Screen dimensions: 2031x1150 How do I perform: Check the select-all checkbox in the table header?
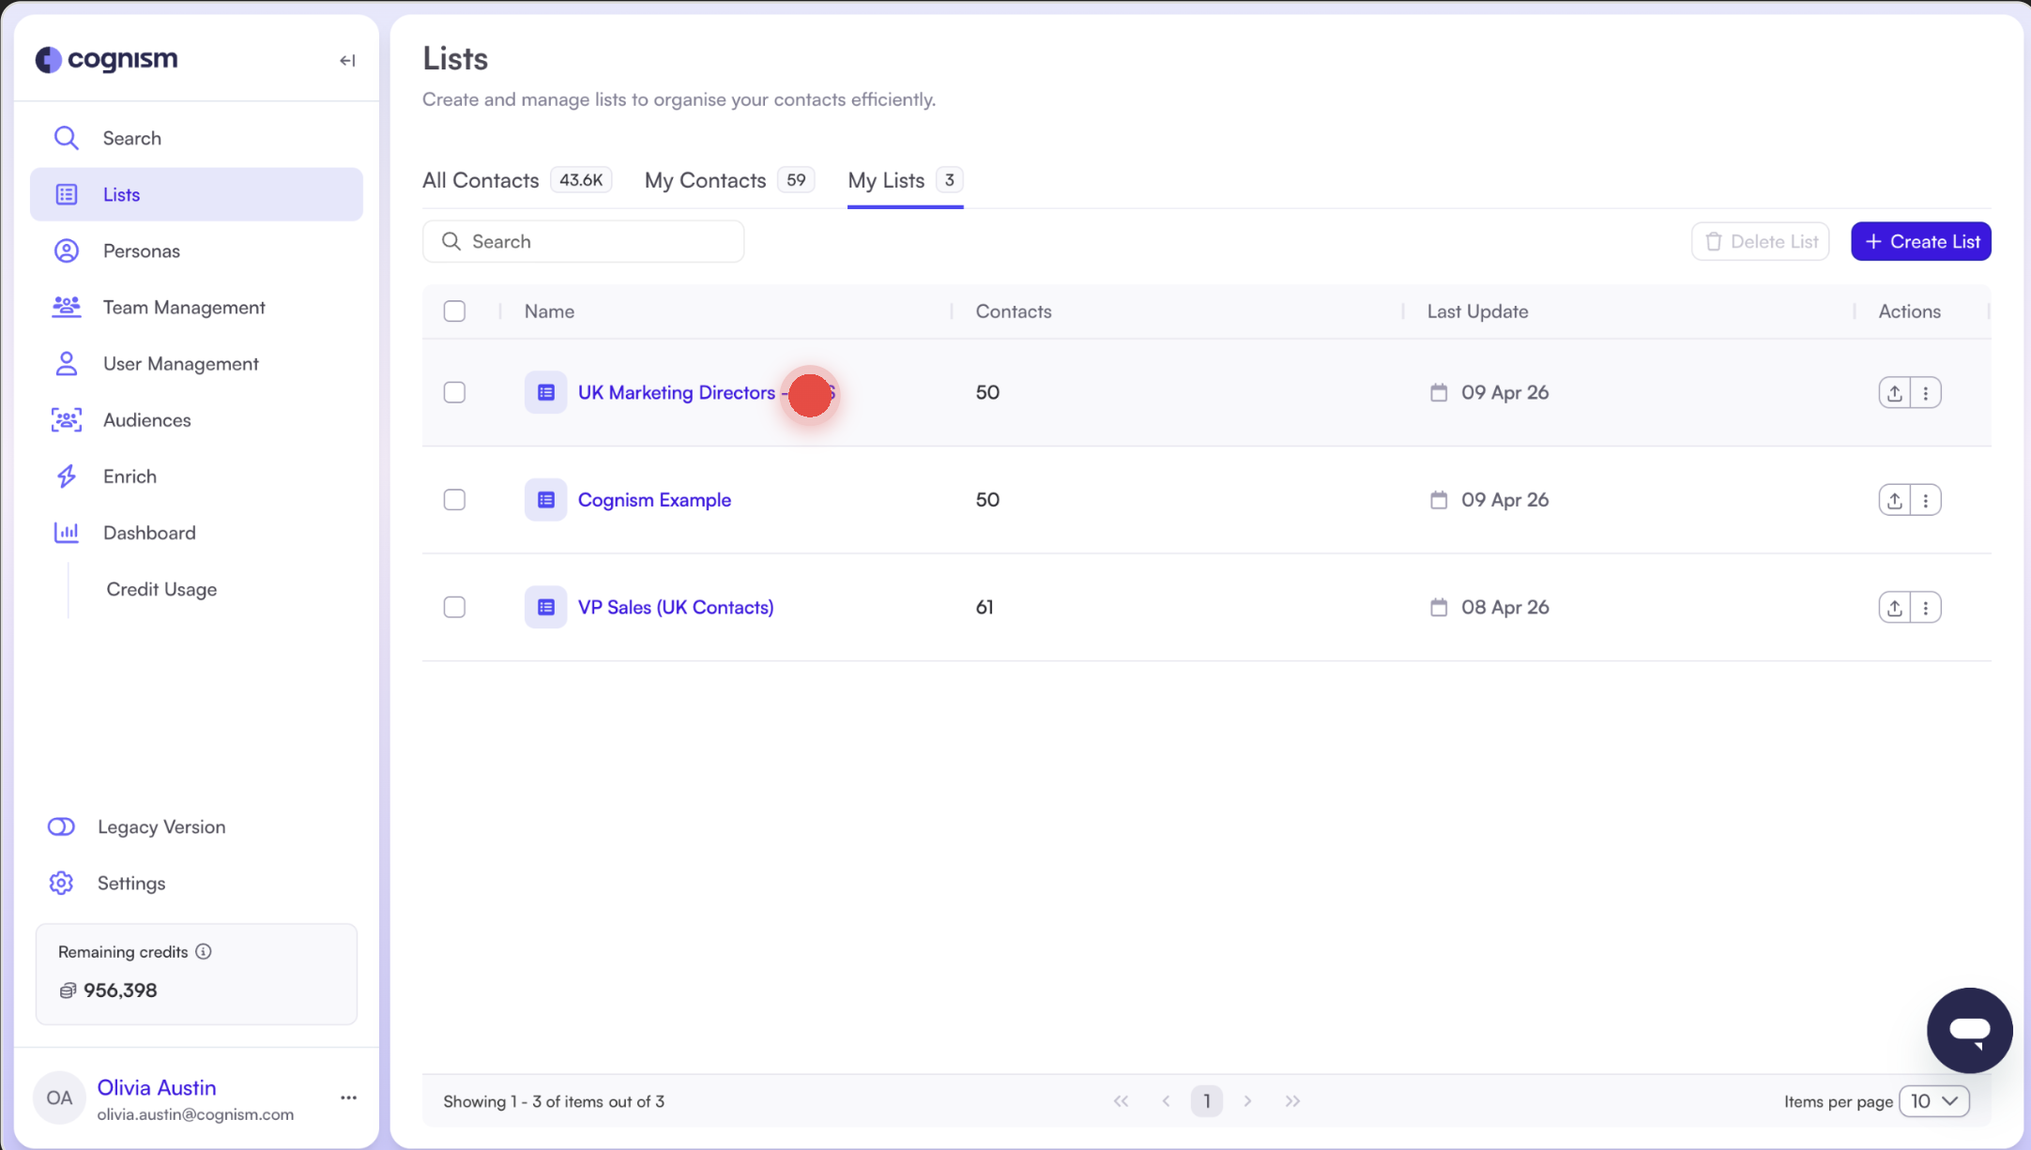point(454,310)
